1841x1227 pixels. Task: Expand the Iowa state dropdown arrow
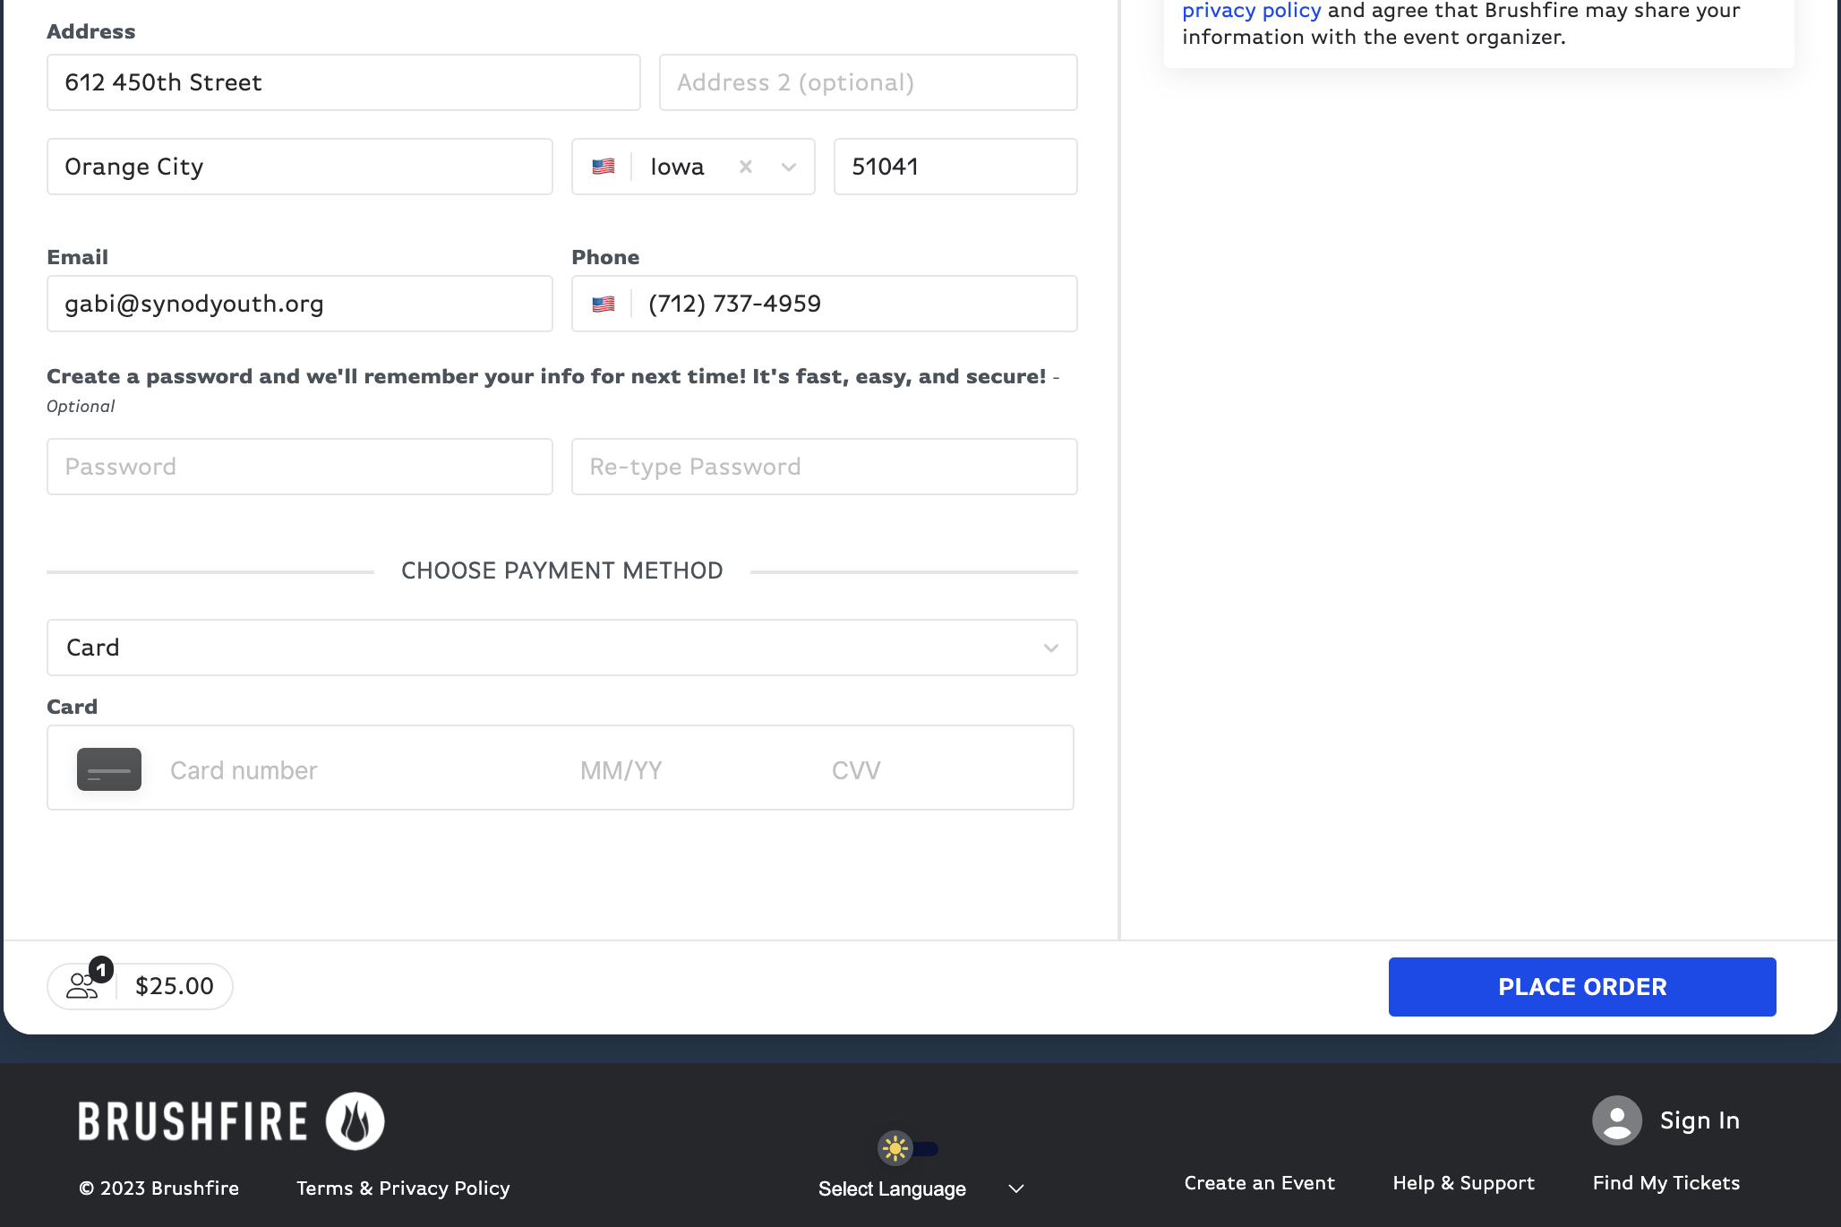789,167
